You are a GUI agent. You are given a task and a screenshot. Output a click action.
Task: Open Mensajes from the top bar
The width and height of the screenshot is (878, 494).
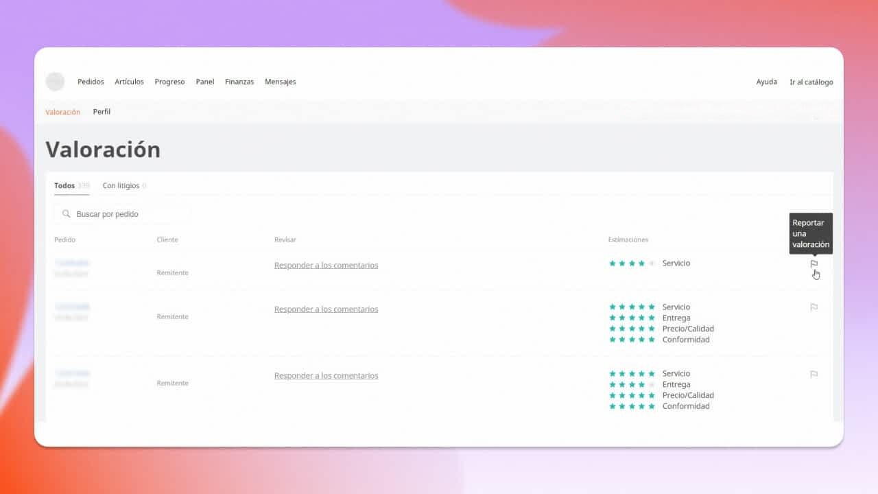pyautogui.click(x=280, y=82)
